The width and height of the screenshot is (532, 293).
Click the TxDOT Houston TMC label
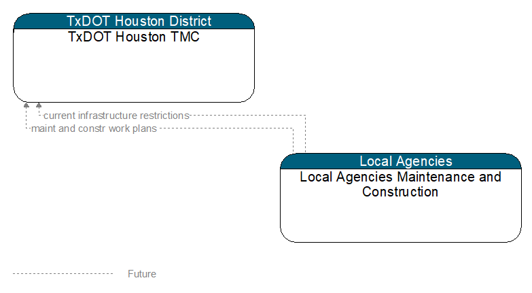tap(134, 37)
